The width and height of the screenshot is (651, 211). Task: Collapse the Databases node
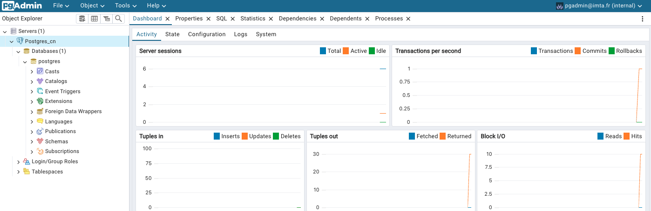tap(19, 51)
